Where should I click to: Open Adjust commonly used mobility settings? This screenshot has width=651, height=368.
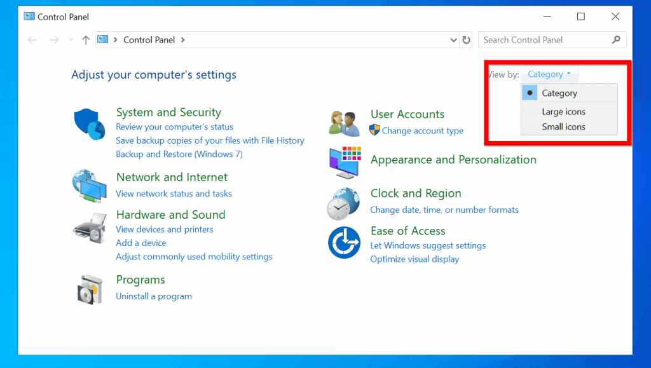pos(194,257)
